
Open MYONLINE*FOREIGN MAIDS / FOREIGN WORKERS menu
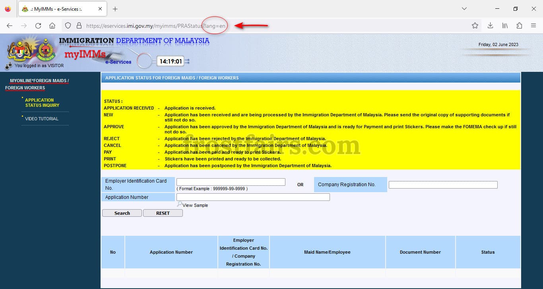(x=37, y=84)
